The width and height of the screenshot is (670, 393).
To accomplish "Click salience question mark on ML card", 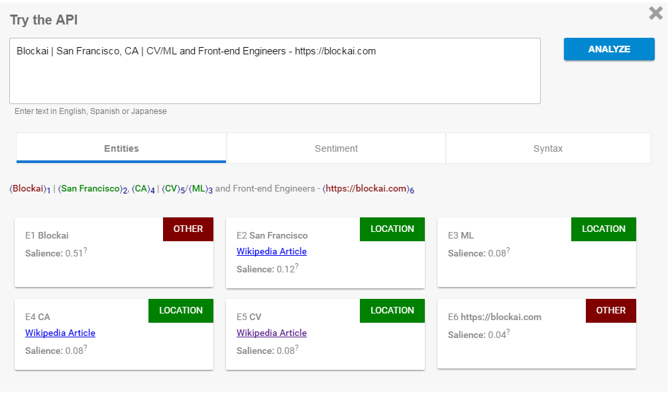I will [508, 250].
